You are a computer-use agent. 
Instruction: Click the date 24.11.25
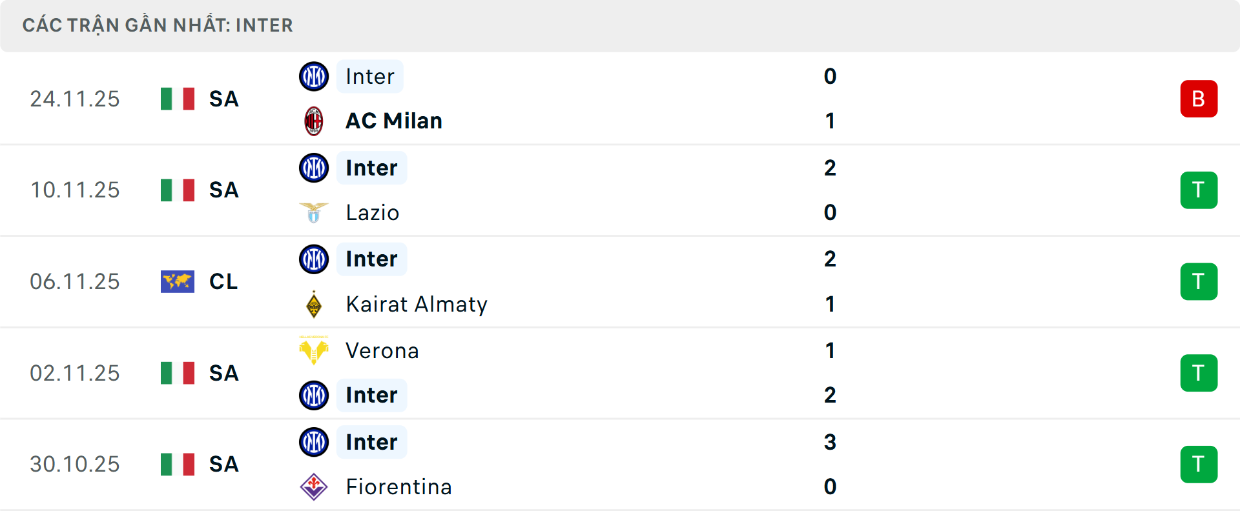click(x=75, y=99)
